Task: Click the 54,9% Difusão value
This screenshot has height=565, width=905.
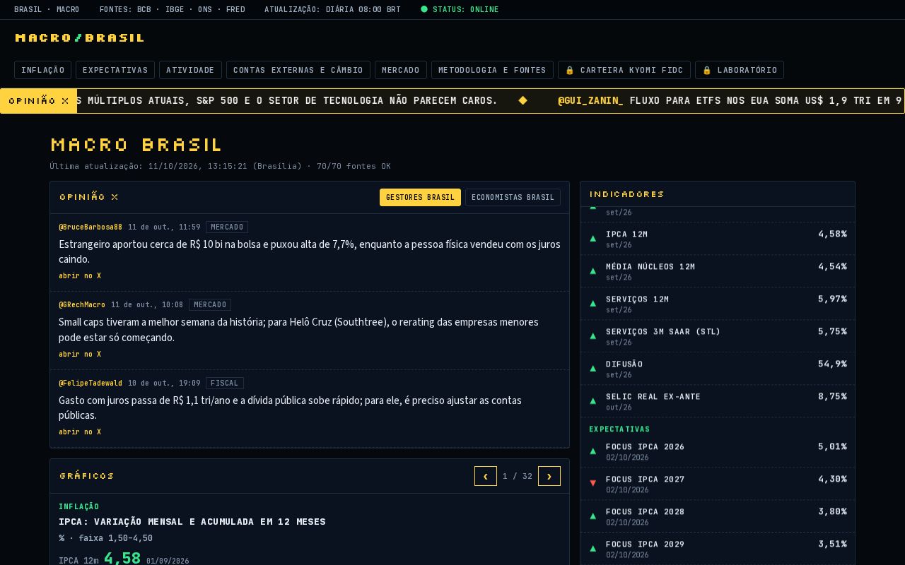Action: (832, 364)
